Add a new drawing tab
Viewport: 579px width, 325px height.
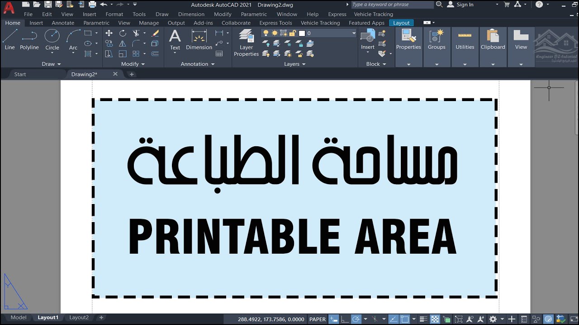coord(132,74)
